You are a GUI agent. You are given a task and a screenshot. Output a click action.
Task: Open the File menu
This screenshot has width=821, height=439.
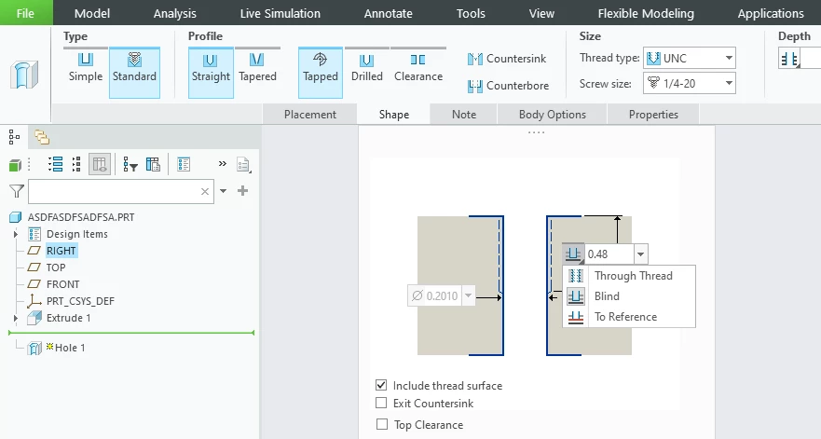click(26, 13)
